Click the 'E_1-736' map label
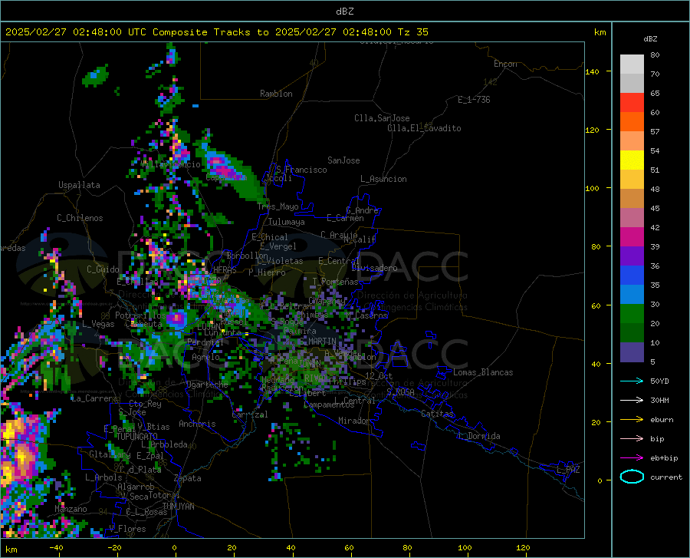This screenshot has height=558, width=690. click(474, 100)
